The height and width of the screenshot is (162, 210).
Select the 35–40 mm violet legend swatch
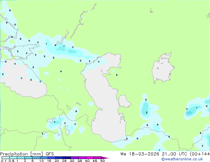coord(82,158)
